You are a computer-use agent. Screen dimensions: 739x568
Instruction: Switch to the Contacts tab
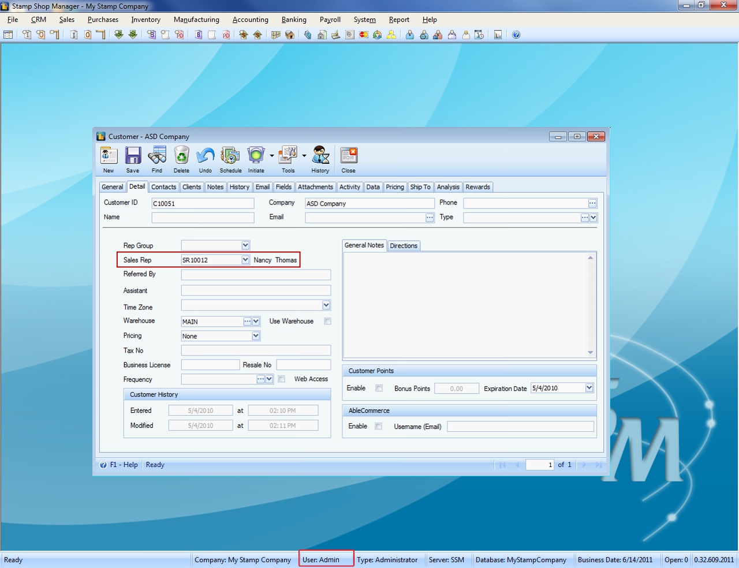coord(163,187)
